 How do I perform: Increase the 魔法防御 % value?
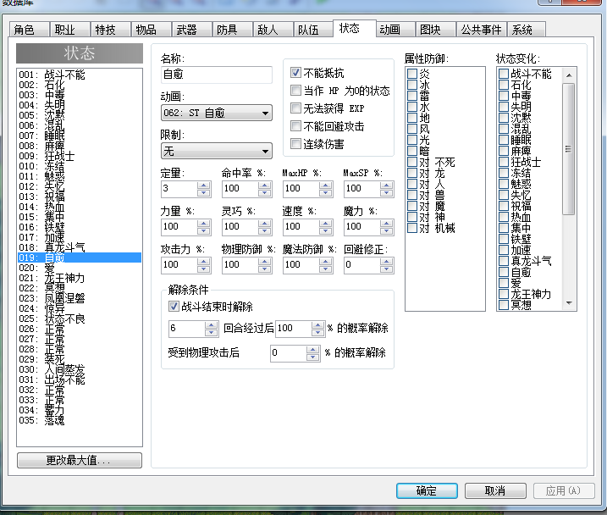tap(326, 262)
